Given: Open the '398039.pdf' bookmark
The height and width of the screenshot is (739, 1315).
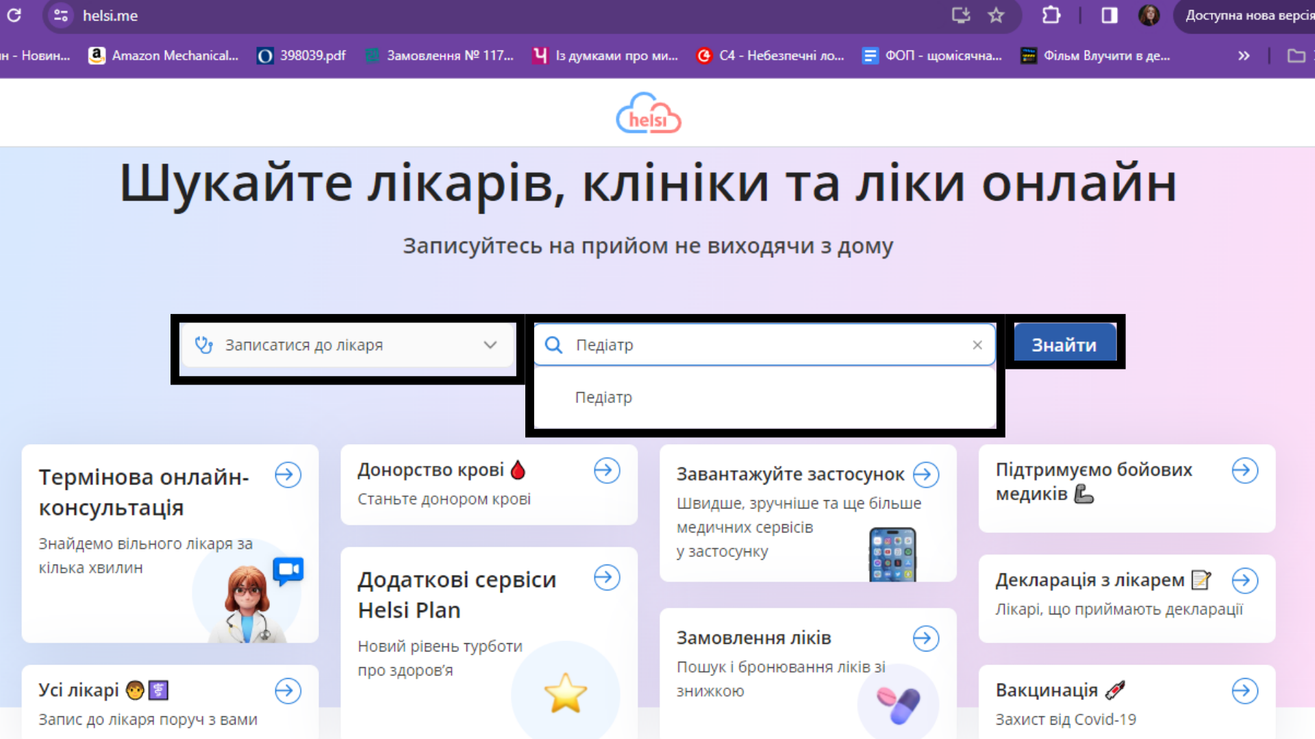Looking at the screenshot, I should pyautogui.click(x=301, y=55).
